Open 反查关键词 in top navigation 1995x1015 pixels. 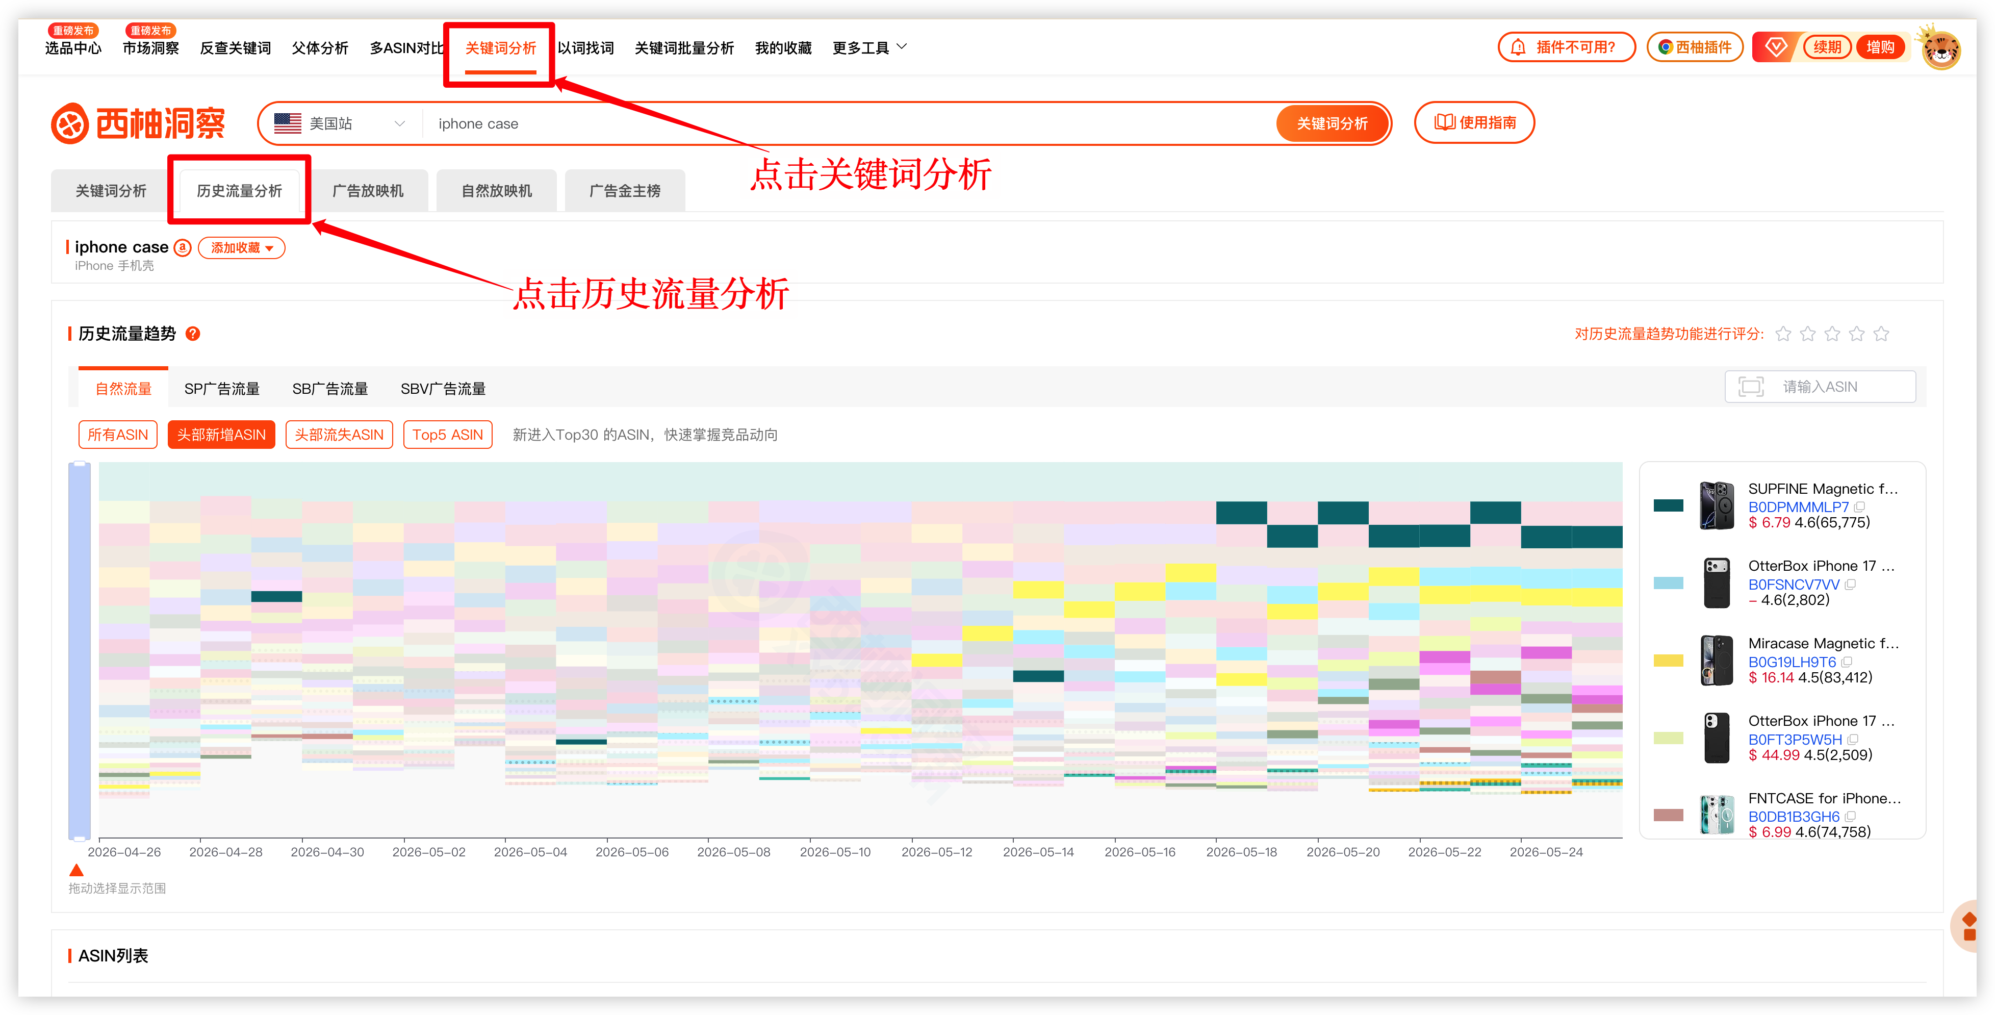point(236,48)
